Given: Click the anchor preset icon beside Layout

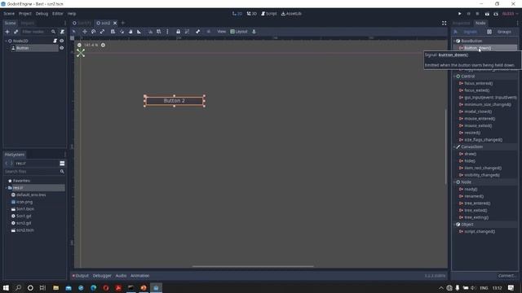Looking at the screenshot, I should pyautogui.click(x=254, y=32).
